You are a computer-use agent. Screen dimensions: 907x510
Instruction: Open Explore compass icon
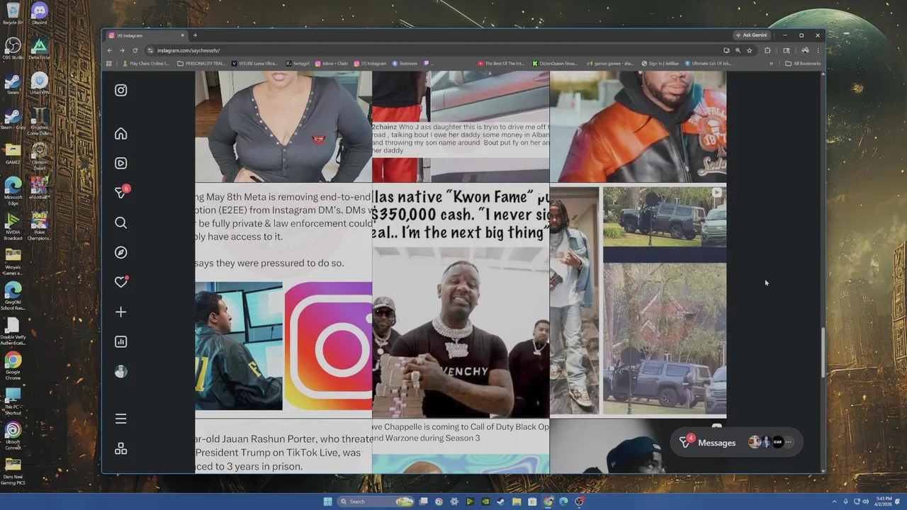point(121,252)
